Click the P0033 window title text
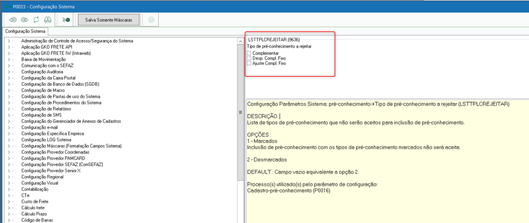This screenshot has height=223, width=529. pyautogui.click(x=44, y=7)
